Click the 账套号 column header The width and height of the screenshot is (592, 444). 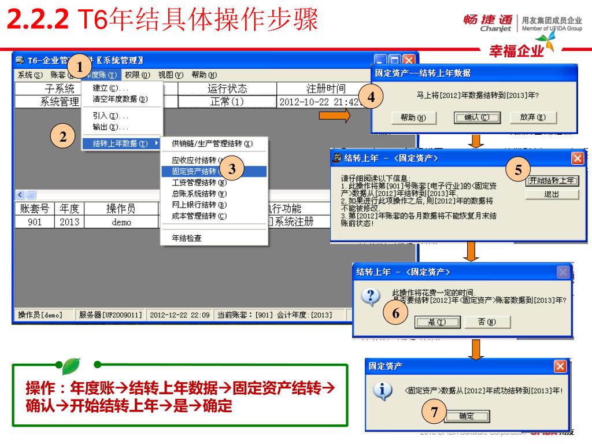coord(35,208)
